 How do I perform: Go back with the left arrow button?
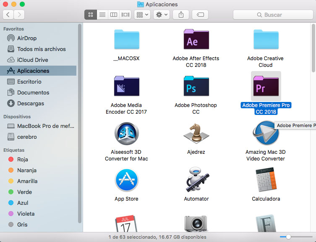pos(8,15)
